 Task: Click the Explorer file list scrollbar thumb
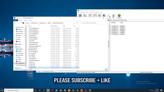108,44
